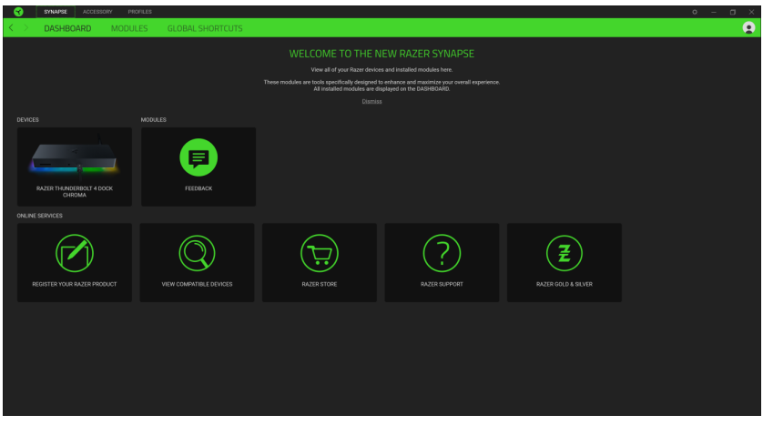Open the Razer Gold & Silver icon
Screen dimensions: 763x425
click(x=564, y=251)
